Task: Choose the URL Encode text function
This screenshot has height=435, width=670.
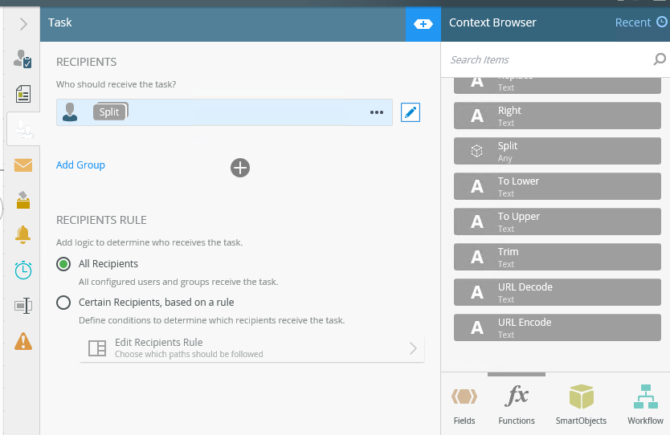Action: point(558,327)
